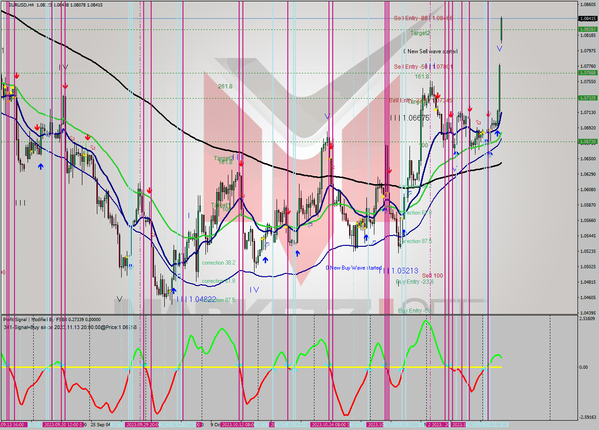This screenshot has height=430, width=599.
Task: Click 0.00 on the indicator scale
Action: (x=583, y=367)
